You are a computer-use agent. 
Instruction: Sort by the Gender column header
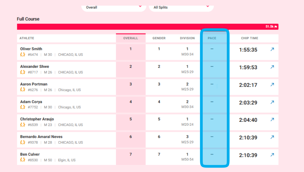coord(159,38)
